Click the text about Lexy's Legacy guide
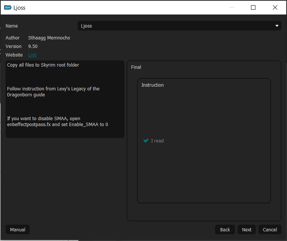287x241 pixels. (53, 92)
